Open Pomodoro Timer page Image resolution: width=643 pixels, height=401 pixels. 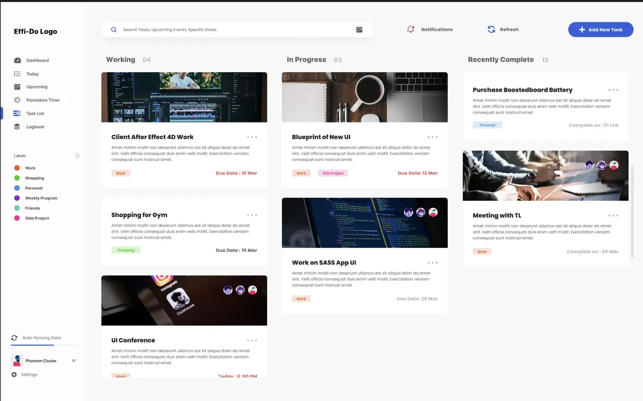tap(43, 100)
